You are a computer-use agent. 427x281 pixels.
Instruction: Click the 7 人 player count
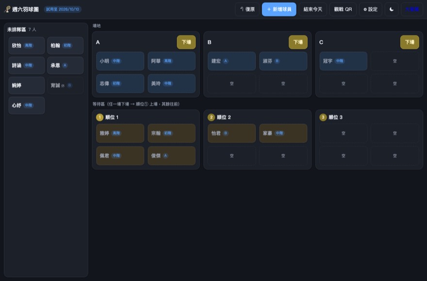point(32,30)
